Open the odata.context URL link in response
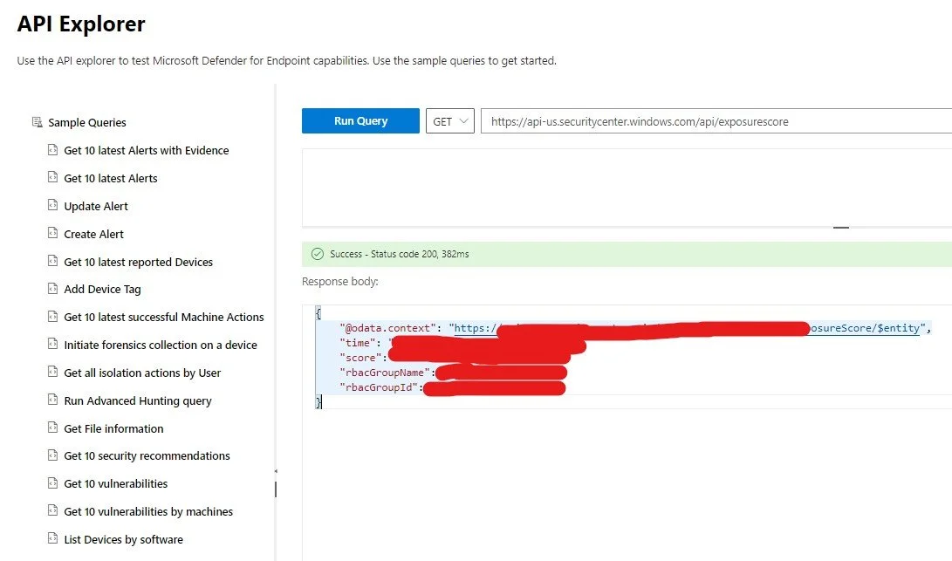Screen dimensions: 952x561 point(687,328)
